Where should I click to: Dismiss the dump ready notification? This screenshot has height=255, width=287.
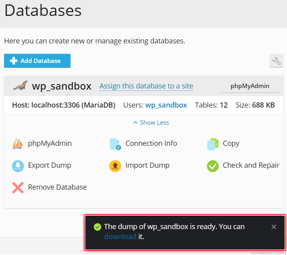coord(274,227)
